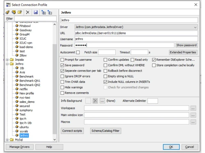Collapse all profile groups

(50, 12)
